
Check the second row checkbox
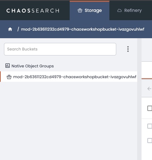pos(149,126)
